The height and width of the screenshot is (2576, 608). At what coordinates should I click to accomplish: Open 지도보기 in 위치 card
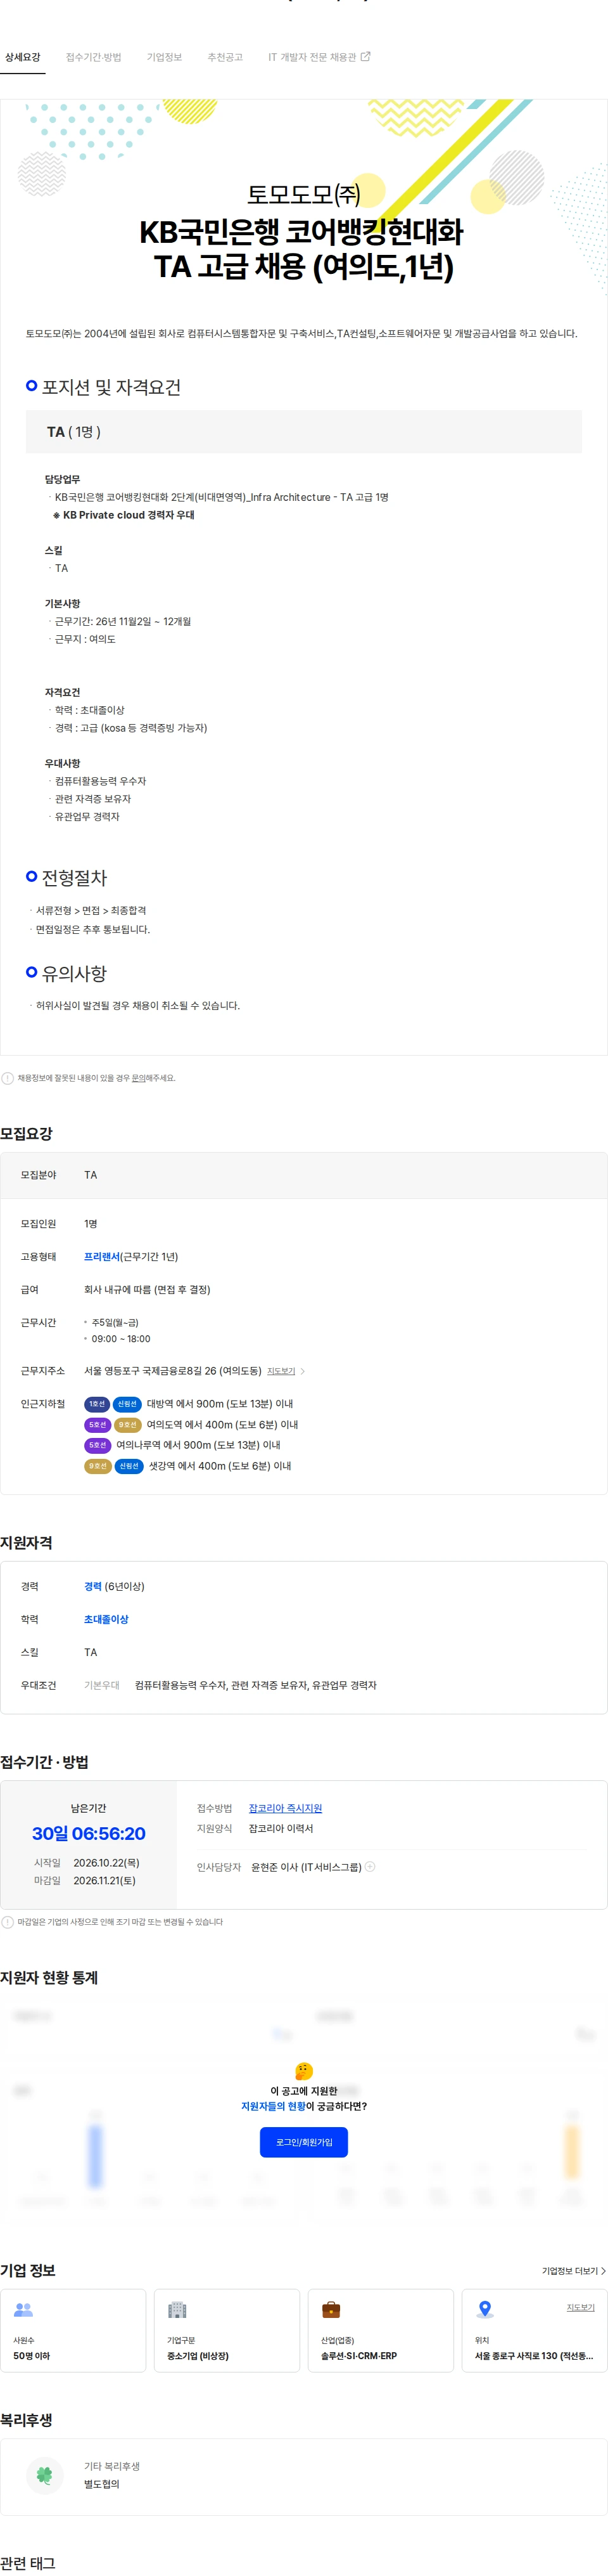pos(580,2308)
